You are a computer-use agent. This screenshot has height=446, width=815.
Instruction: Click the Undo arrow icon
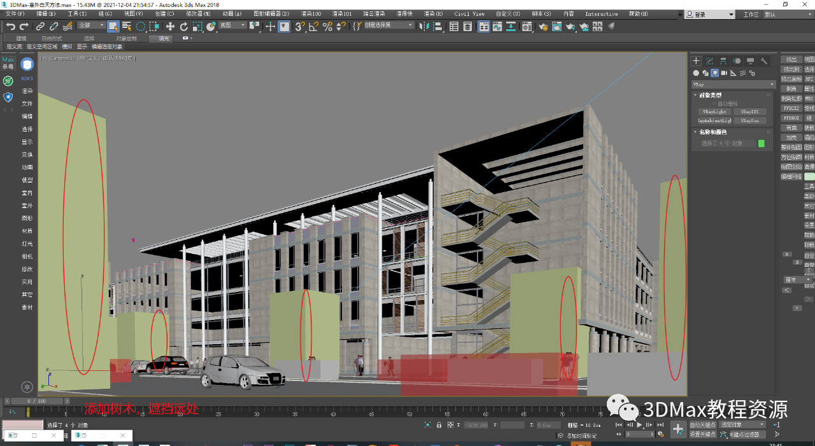[10, 26]
